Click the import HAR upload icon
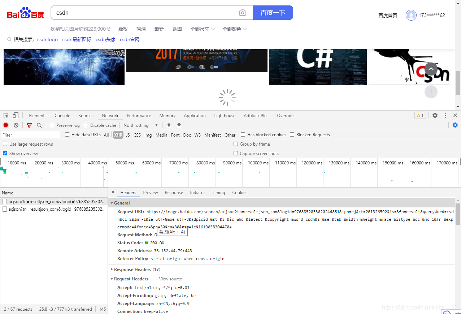The width and height of the screenshot is (461, 314). [x=169, y=125]
